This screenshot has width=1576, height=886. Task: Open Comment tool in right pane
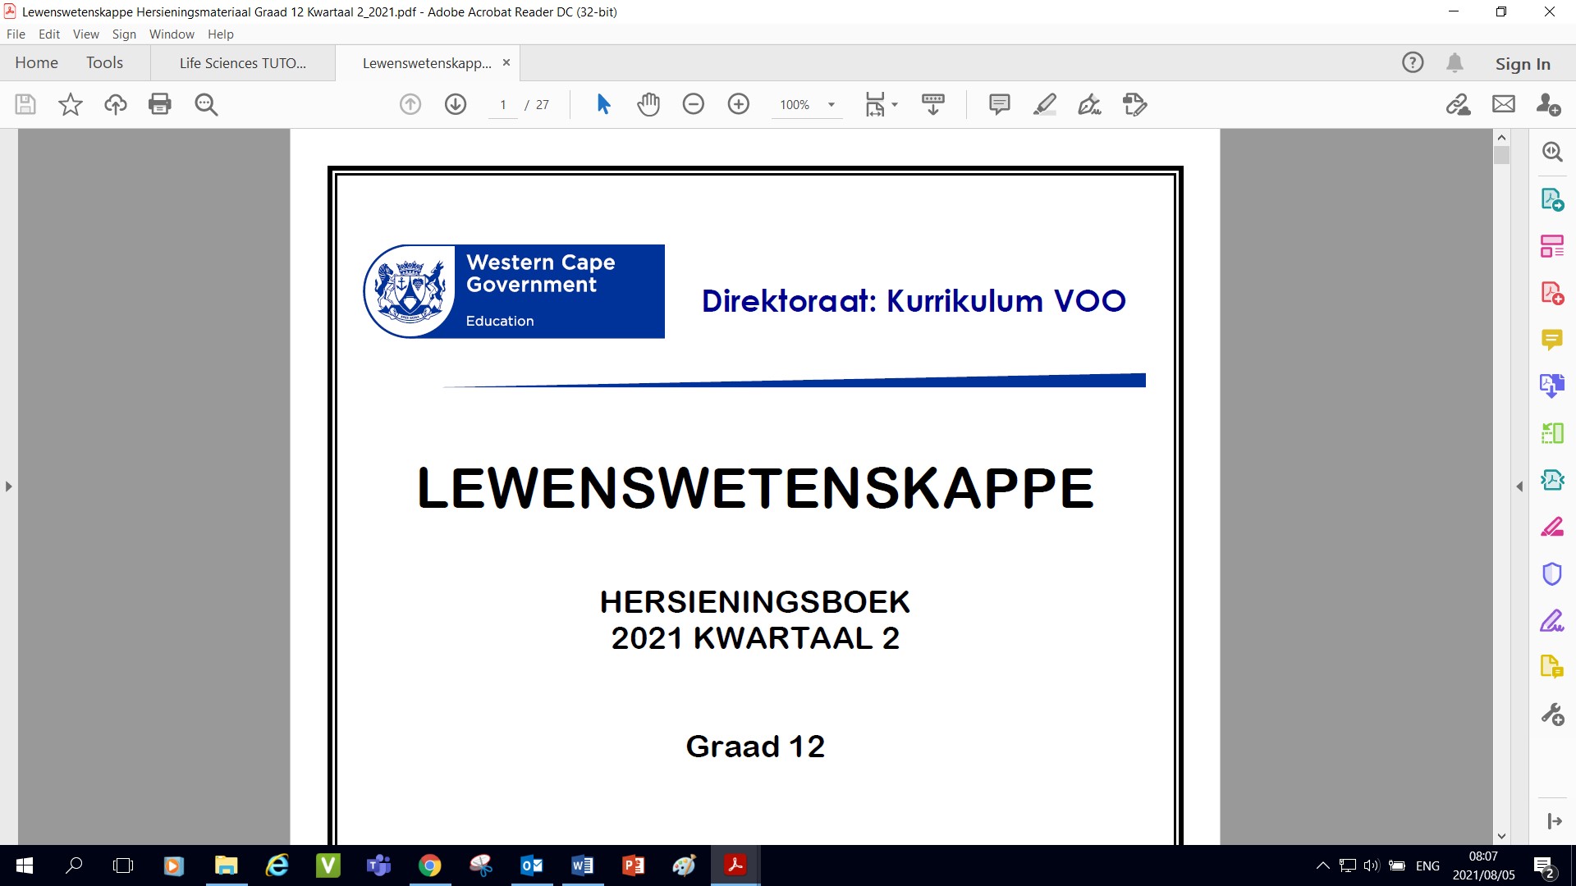coord(1552,339)
